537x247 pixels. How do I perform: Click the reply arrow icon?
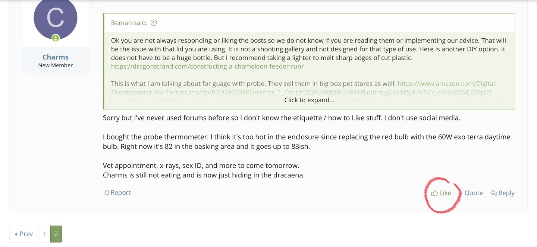tap(494, 193)
